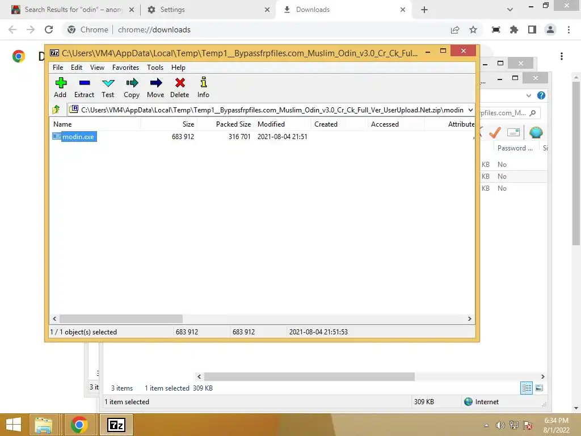Open Chrome profile avatar icon
Screen dimensions: 581x436
(x=550, y=30)
